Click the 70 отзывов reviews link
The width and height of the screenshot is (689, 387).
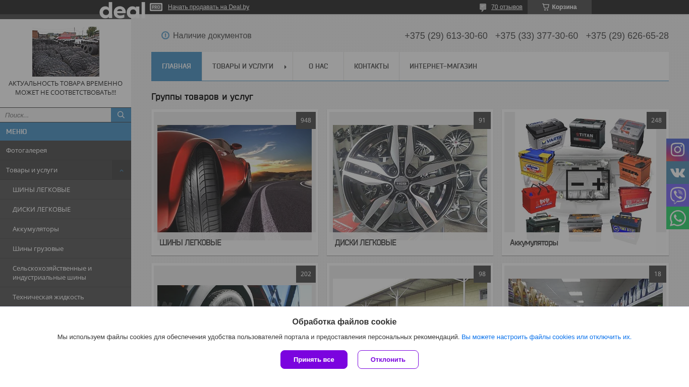point(506,7)
